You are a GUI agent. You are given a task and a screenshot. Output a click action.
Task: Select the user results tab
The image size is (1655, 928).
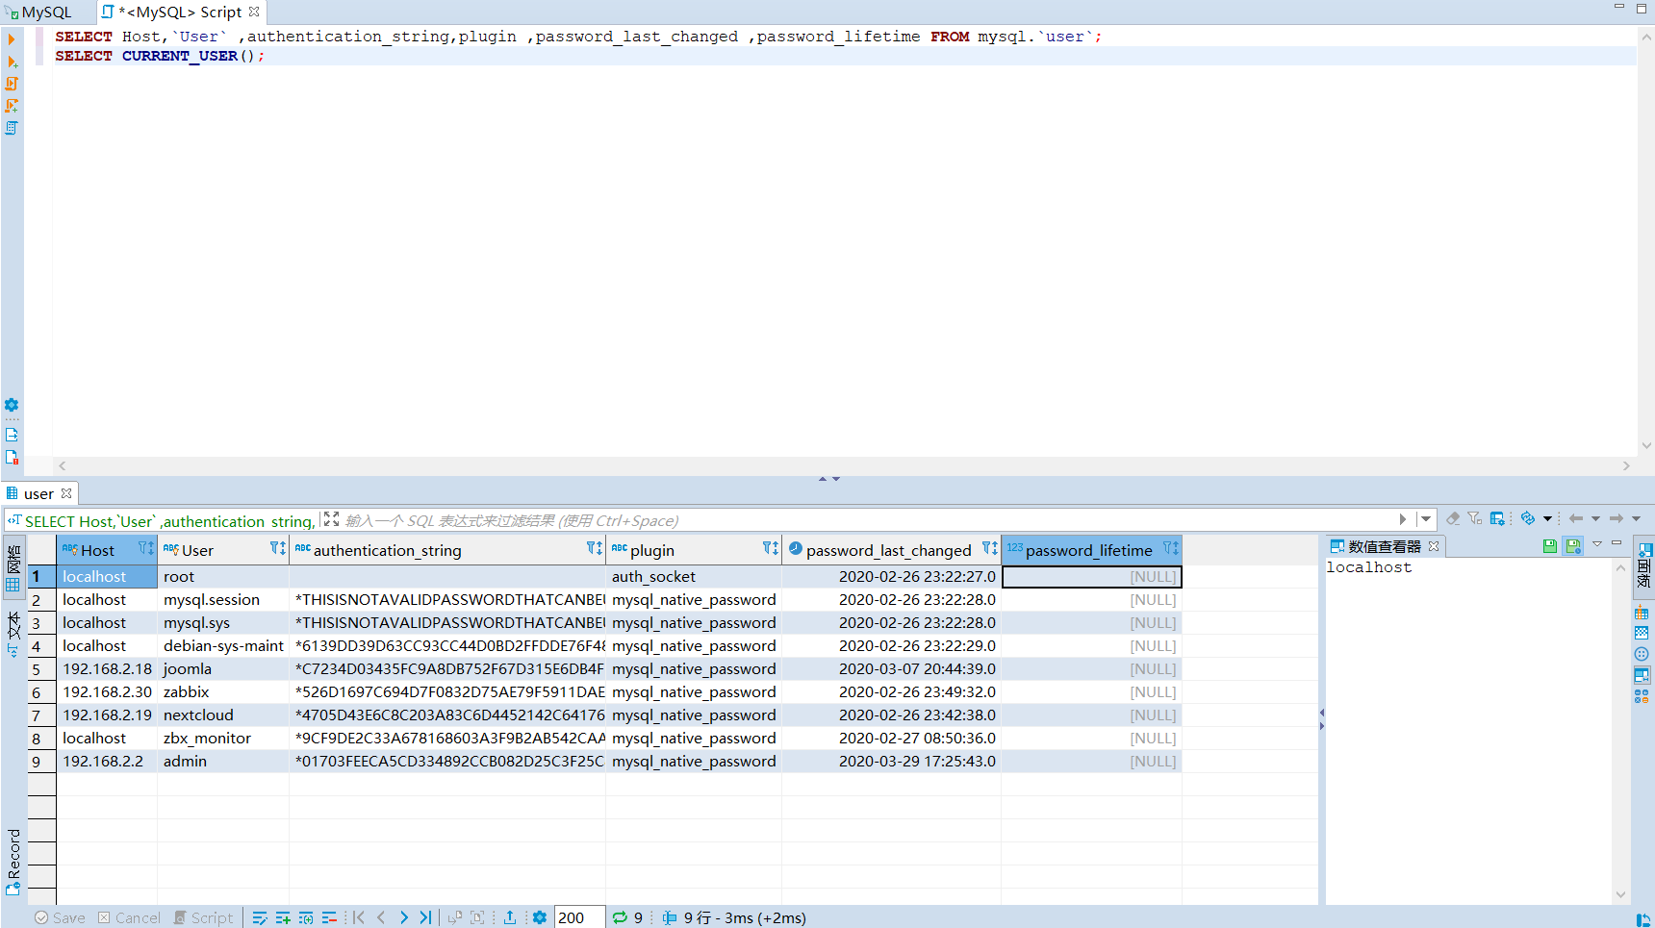coord(38,493)
